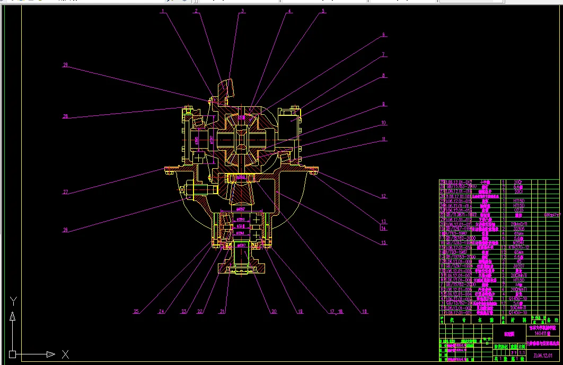Click the GB/T13871 standard cell in row 22
Screen dimensions: 563x365
(460, 215)
